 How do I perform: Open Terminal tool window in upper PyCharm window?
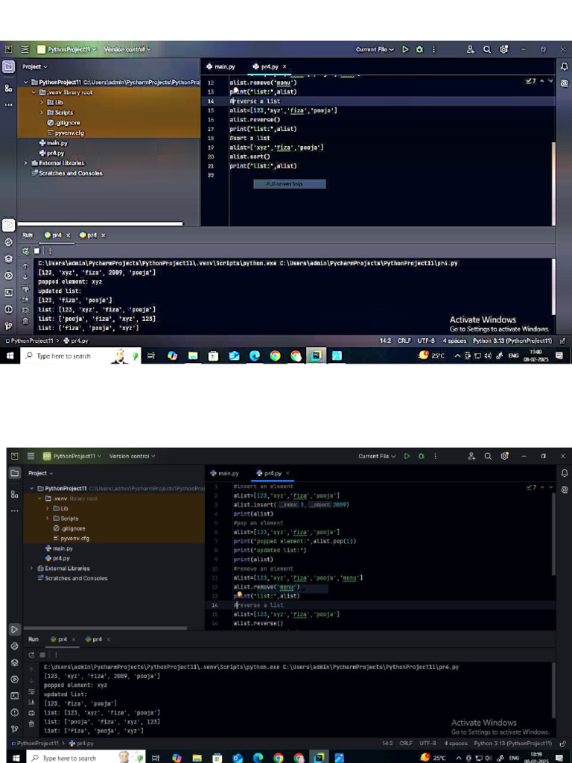click(x=9, y=292)
